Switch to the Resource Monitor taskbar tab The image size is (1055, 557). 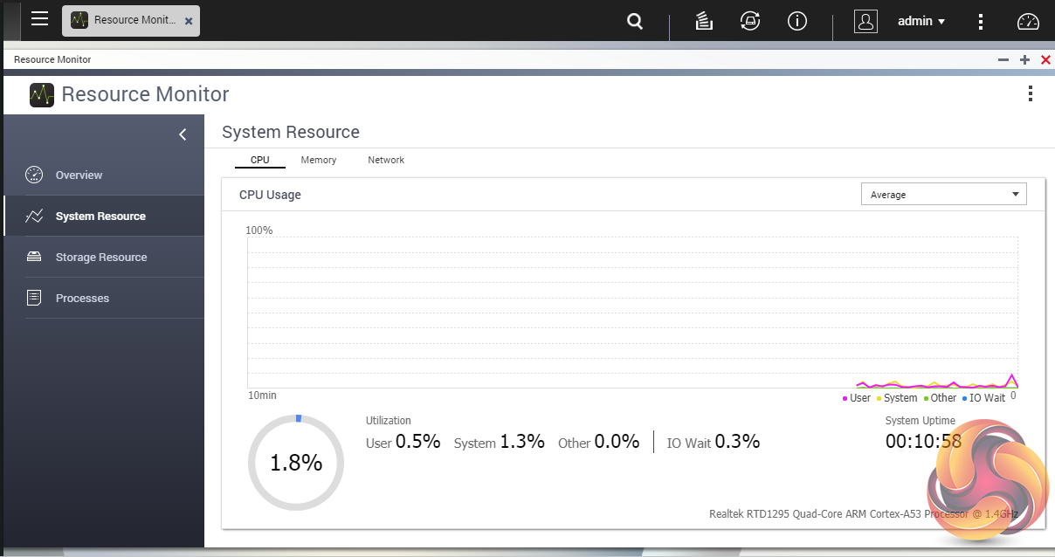point(131,20)
